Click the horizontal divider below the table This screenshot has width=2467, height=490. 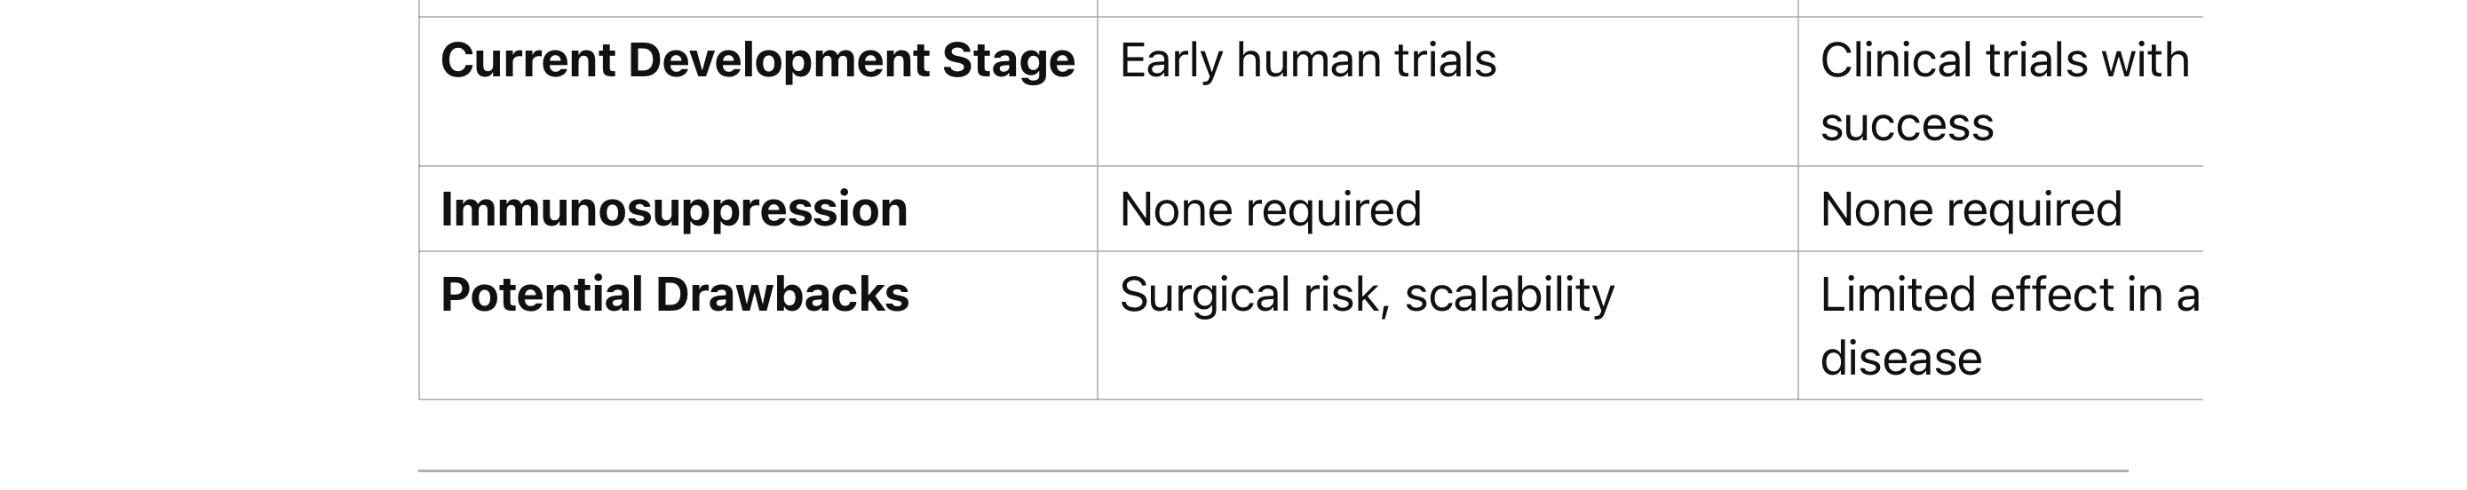[x=1272, y=470]
